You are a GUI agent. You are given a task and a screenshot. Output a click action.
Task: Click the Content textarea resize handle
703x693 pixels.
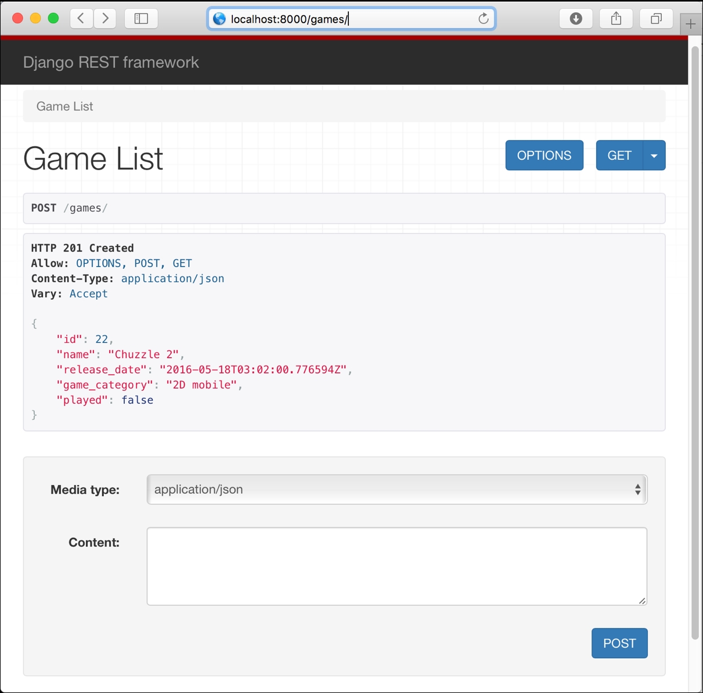coord(642,601)
